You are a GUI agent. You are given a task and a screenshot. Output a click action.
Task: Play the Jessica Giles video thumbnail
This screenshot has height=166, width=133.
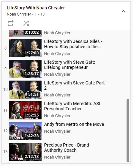point(25,48)
